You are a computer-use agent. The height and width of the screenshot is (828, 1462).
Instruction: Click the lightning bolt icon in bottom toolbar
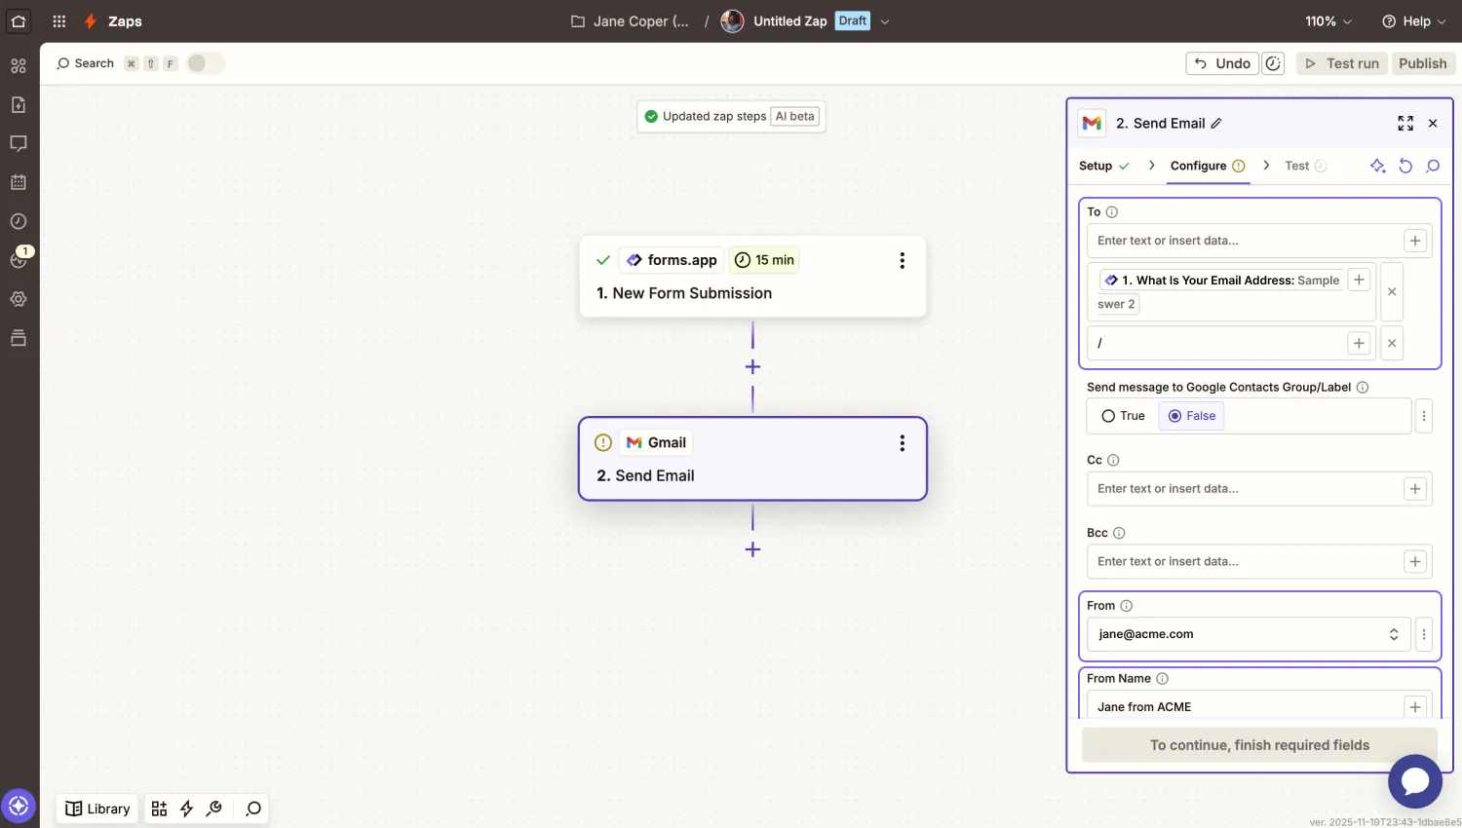click(186, 809)
